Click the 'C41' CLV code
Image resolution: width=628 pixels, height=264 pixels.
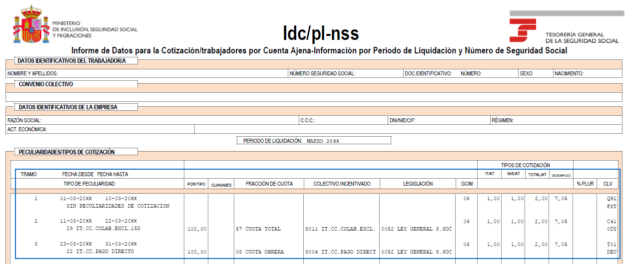612,222
